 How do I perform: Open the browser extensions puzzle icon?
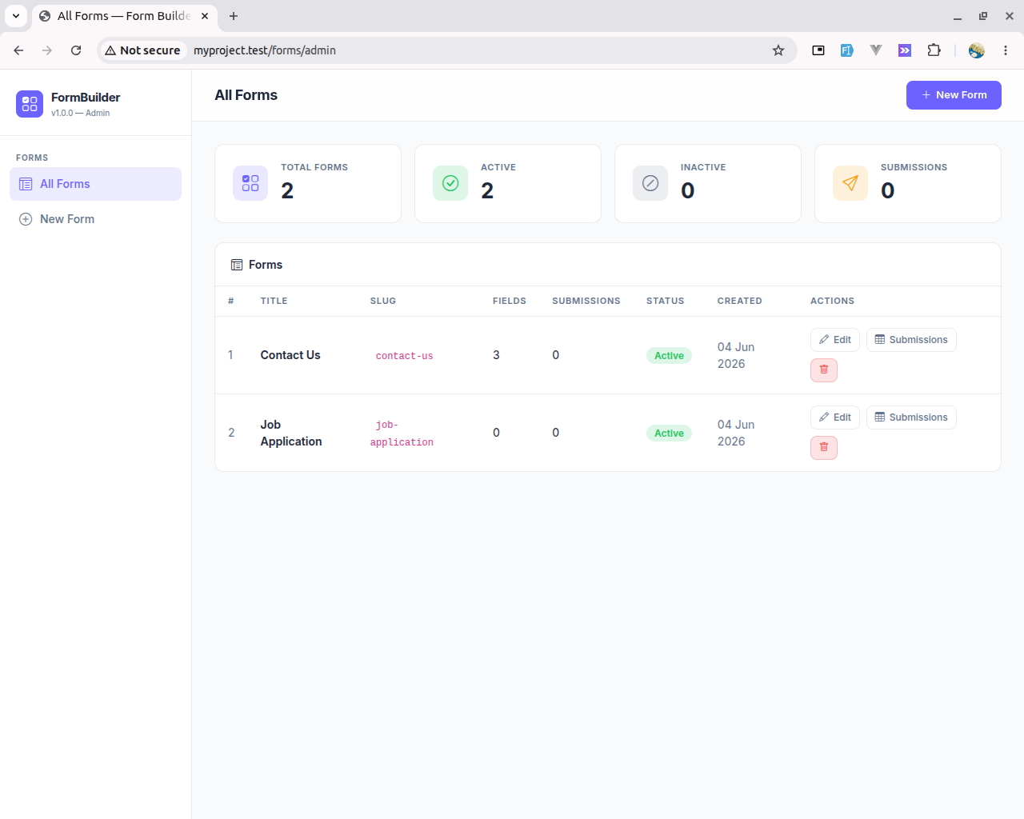click(x=934, y=50)
